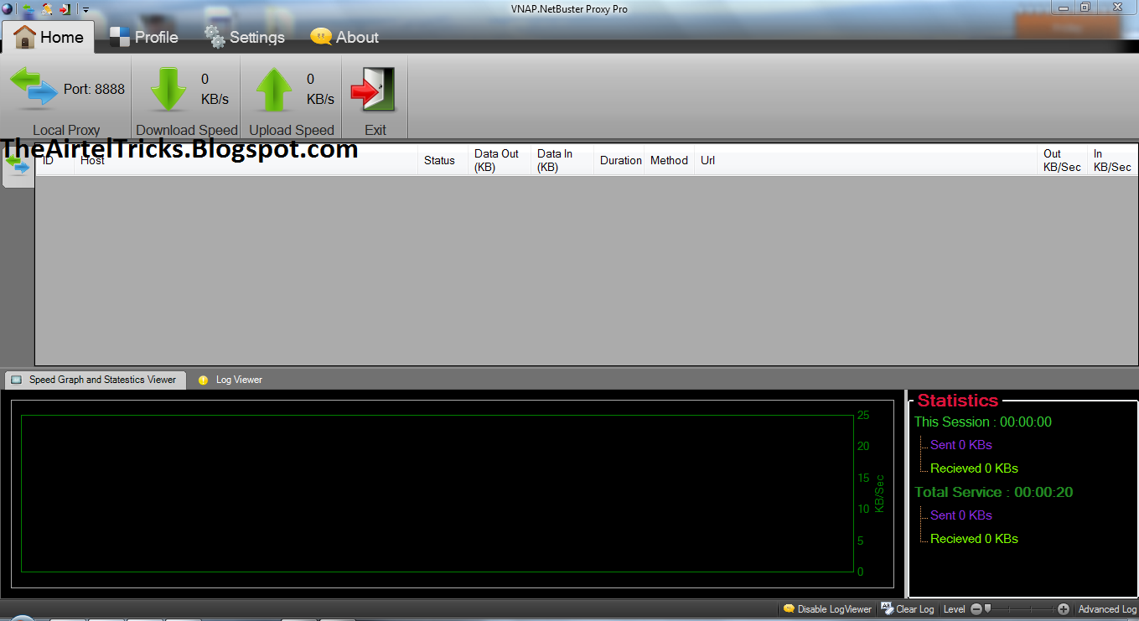Select the pencil edit icon in quick access toolbar

(x=47, y=8)
